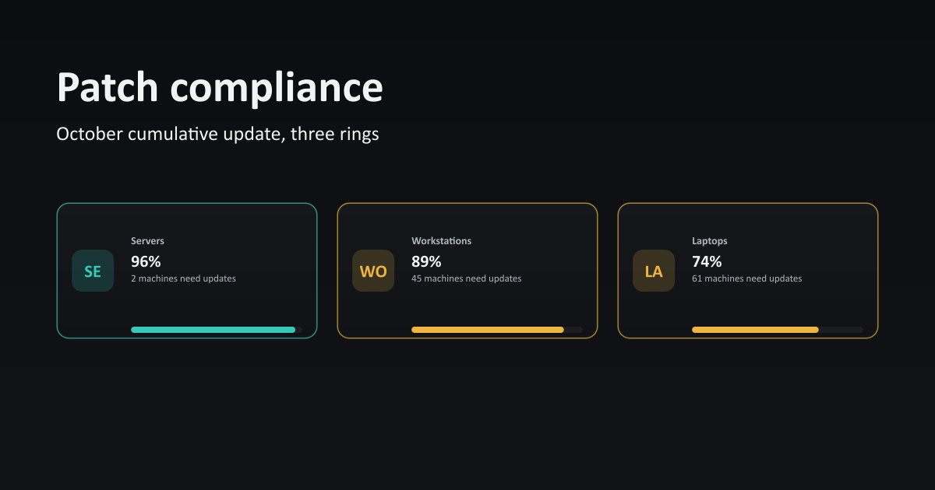The image size is (935, 490).
Task: Click the "Patch compliance" heading
Action: pos(220,88)
